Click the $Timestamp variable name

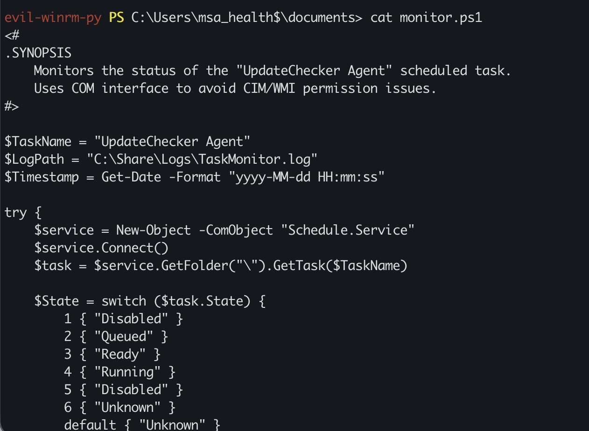[x=42, y=177]
